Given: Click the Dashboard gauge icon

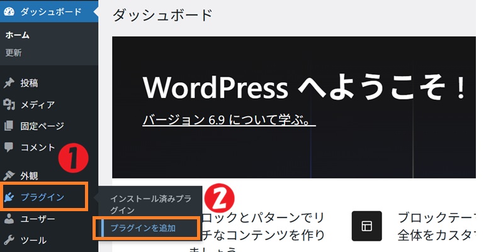Looking at the screenshot, I should (x=9, y=11).
